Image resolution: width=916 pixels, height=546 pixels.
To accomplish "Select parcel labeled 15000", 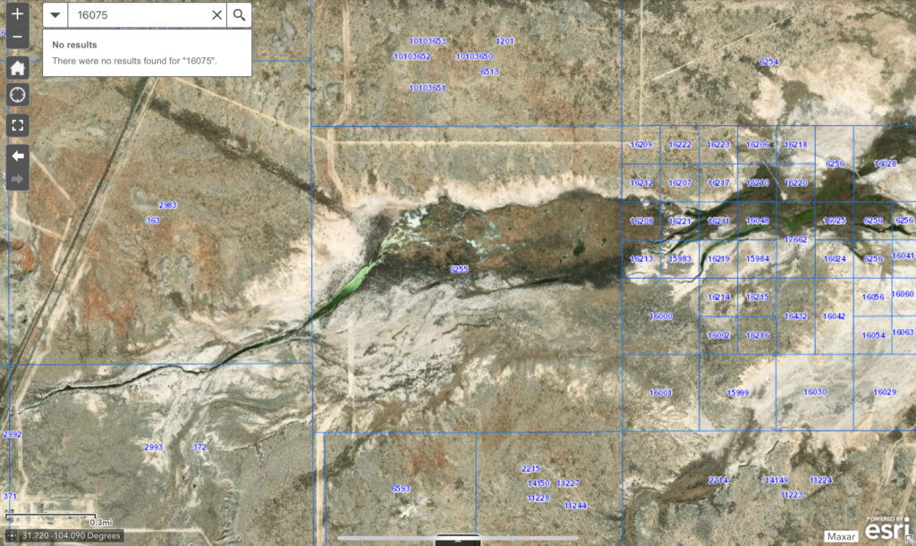I will coord(662,315).
